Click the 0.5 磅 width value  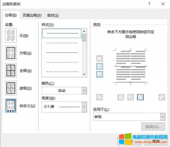[62, 107]
